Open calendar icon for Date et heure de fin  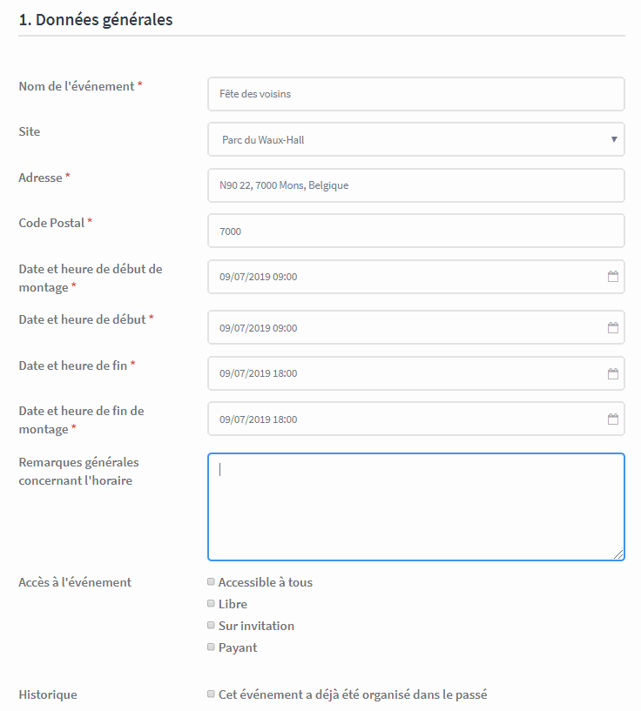pyautogui.click(x=613, y=373)
